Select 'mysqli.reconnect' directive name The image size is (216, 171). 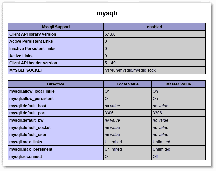[25, 157]
